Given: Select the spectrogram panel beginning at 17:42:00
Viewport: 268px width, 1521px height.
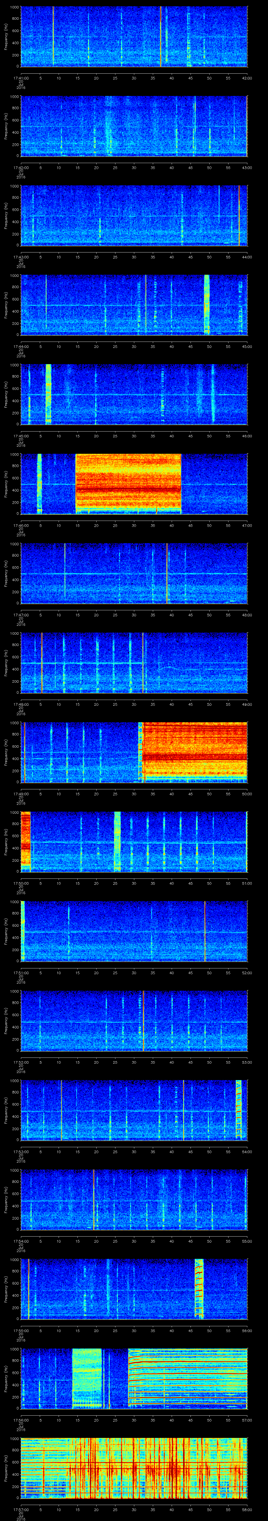Looking at the screenshot, I should (134, 126).
